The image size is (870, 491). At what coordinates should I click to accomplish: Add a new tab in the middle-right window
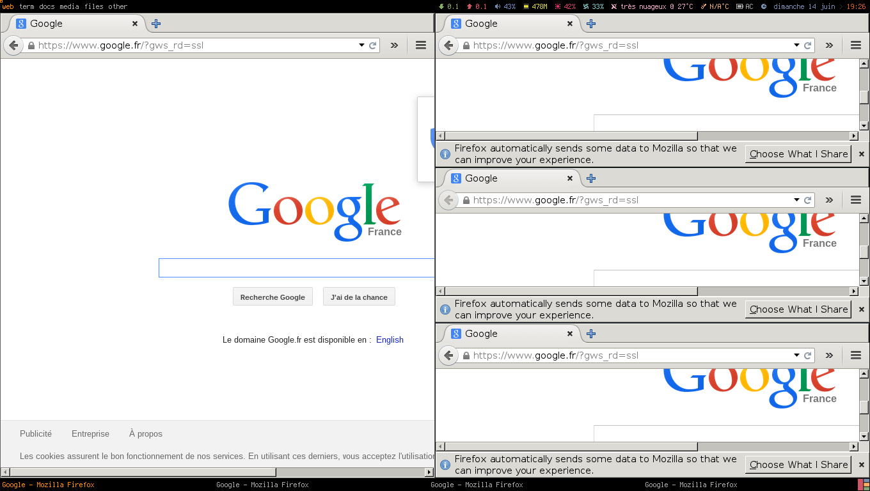[591, 178]
